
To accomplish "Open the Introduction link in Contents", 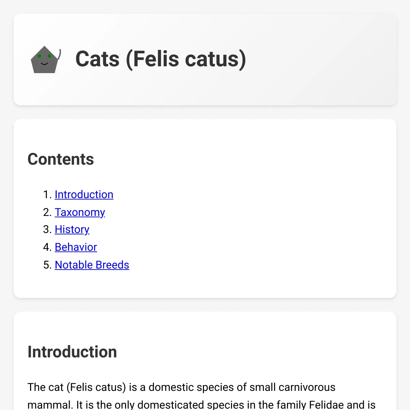I will [84, 194].
